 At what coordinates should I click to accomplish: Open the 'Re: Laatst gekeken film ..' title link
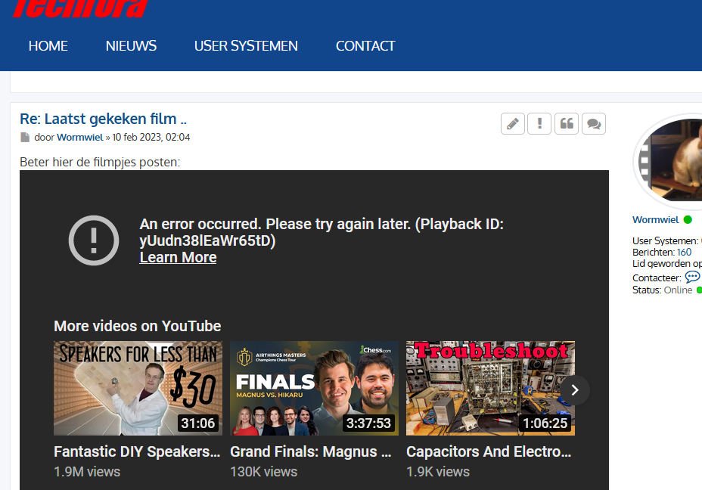pyautogui.click(x=103, y=119)
